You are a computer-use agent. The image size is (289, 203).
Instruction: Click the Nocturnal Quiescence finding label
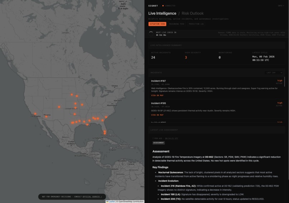[171, 173]
